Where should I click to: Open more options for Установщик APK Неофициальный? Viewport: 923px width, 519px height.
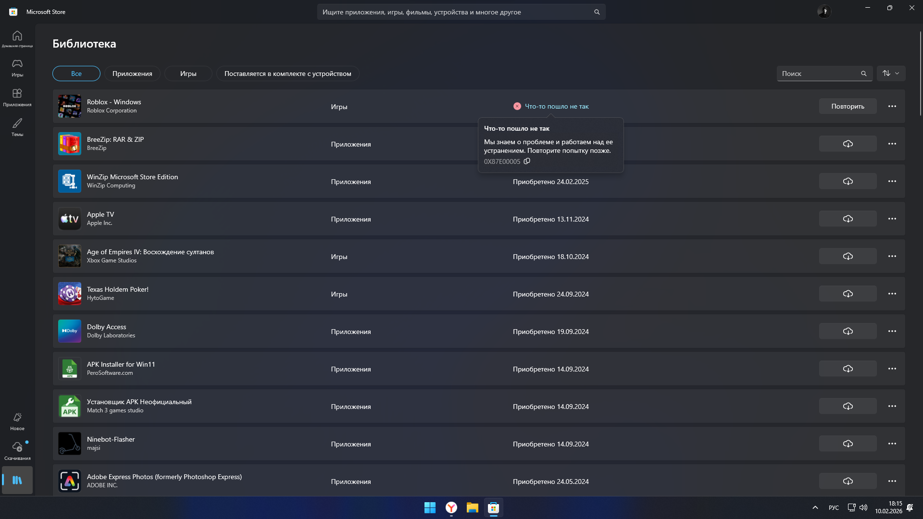(x=892, y=406)
